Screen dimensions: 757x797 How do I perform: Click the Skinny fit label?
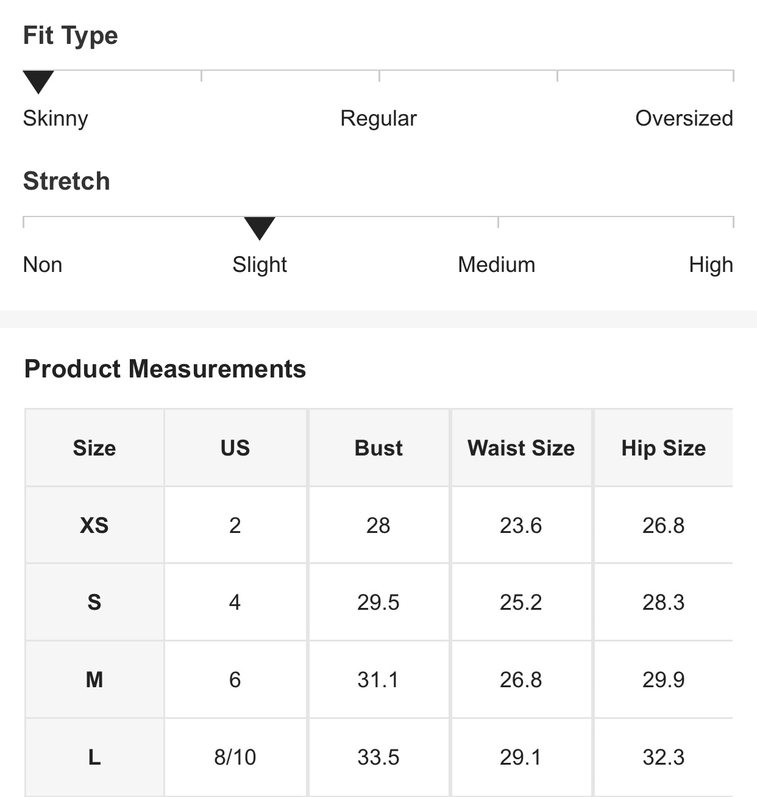[x=55, y=118]
